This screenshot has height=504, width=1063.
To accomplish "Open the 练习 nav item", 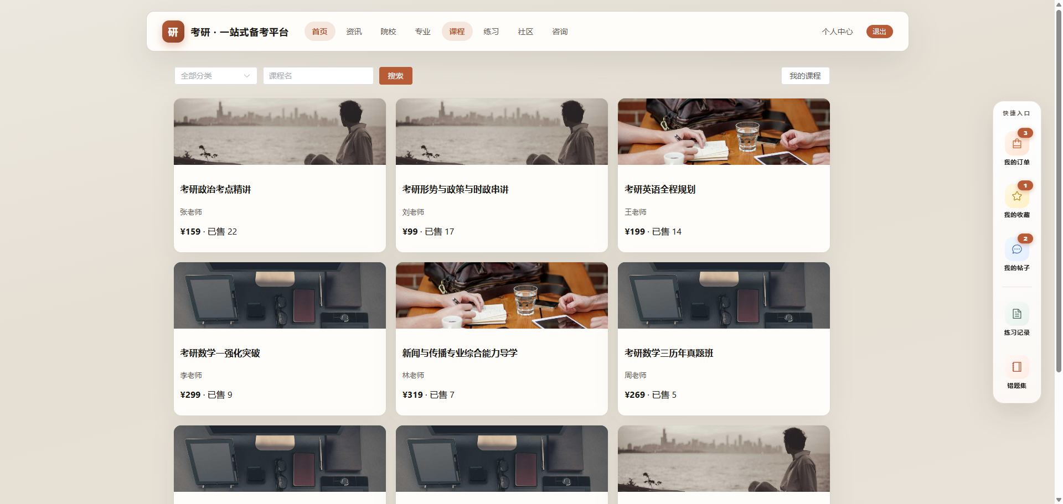I will (x=491, y=32).
